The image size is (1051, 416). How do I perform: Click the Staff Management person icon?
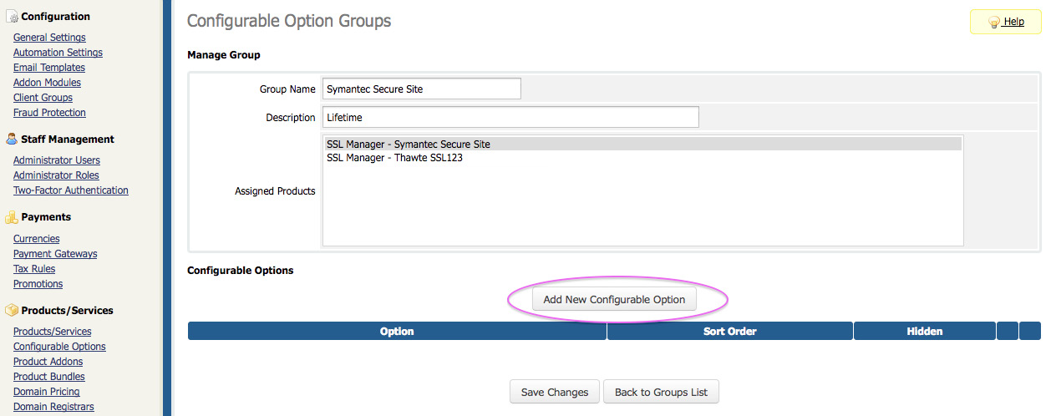[x=11, y=140]
